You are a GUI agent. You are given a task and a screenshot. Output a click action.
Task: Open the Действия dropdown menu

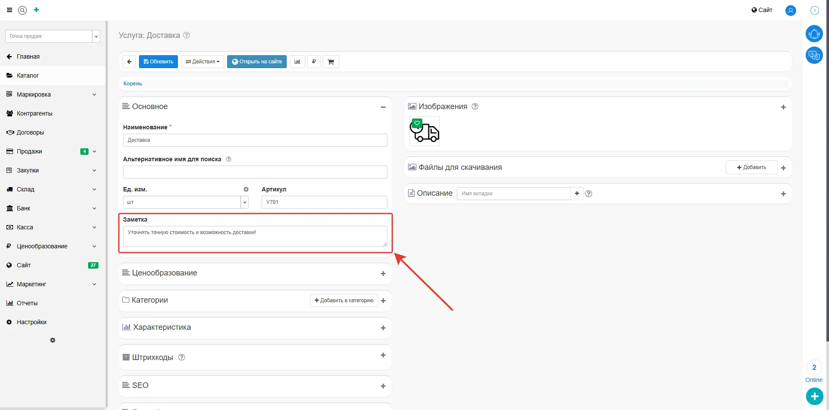(x=202, y=62)
